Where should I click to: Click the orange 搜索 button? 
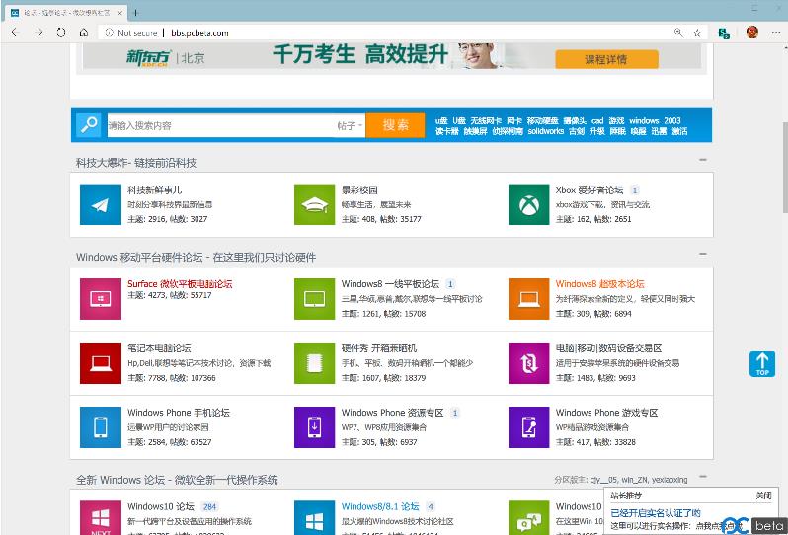tap(396, 125)
